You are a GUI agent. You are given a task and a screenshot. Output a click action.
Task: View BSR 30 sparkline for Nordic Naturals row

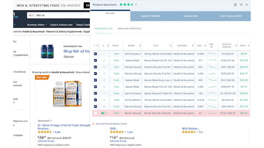(x=212, y=113)
